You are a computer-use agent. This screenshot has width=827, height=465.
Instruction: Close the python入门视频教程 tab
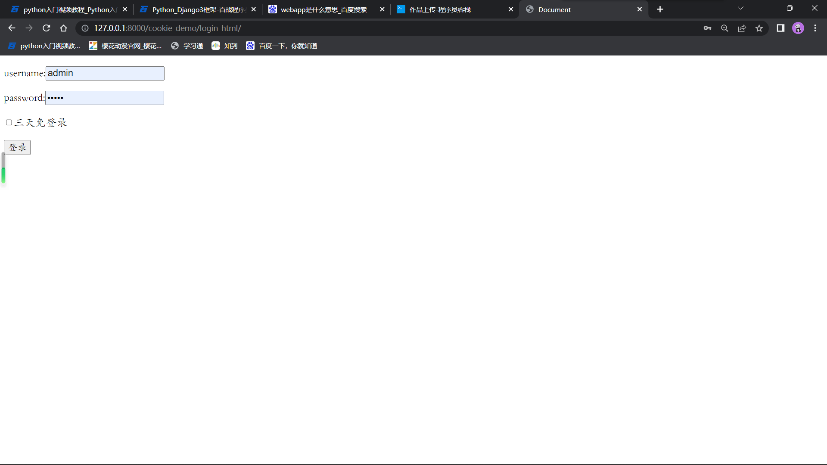click(x=125, y=9)
